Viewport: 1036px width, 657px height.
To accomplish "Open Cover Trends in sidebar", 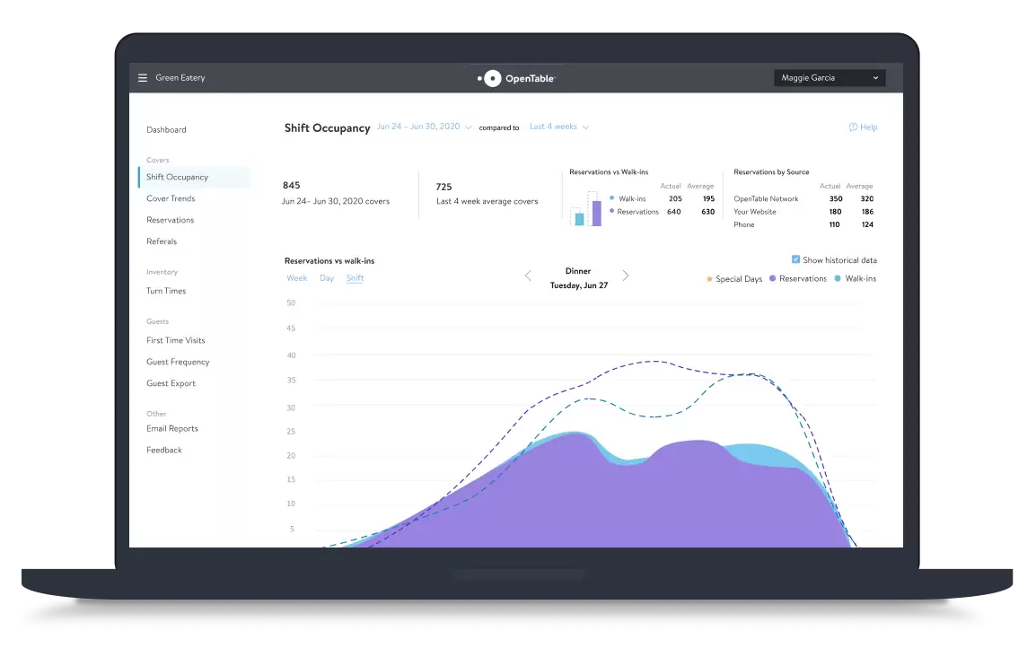I will (x=171, y=198).
